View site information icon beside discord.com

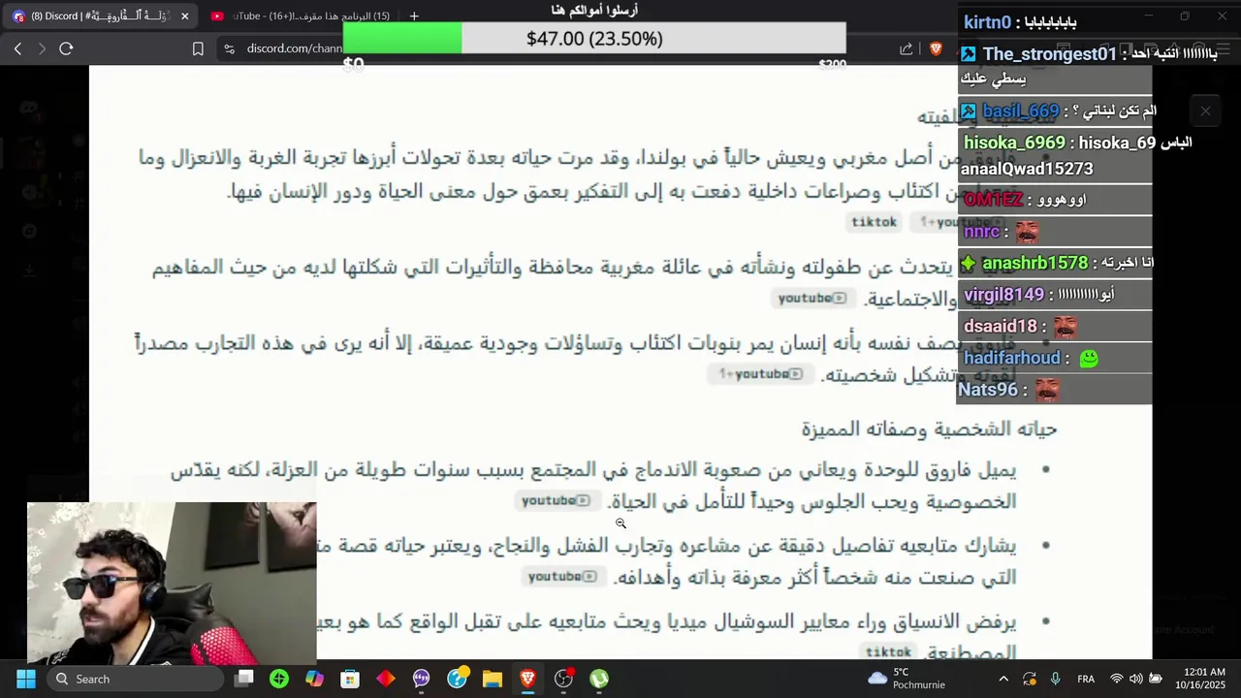click(x=229, y=48)
